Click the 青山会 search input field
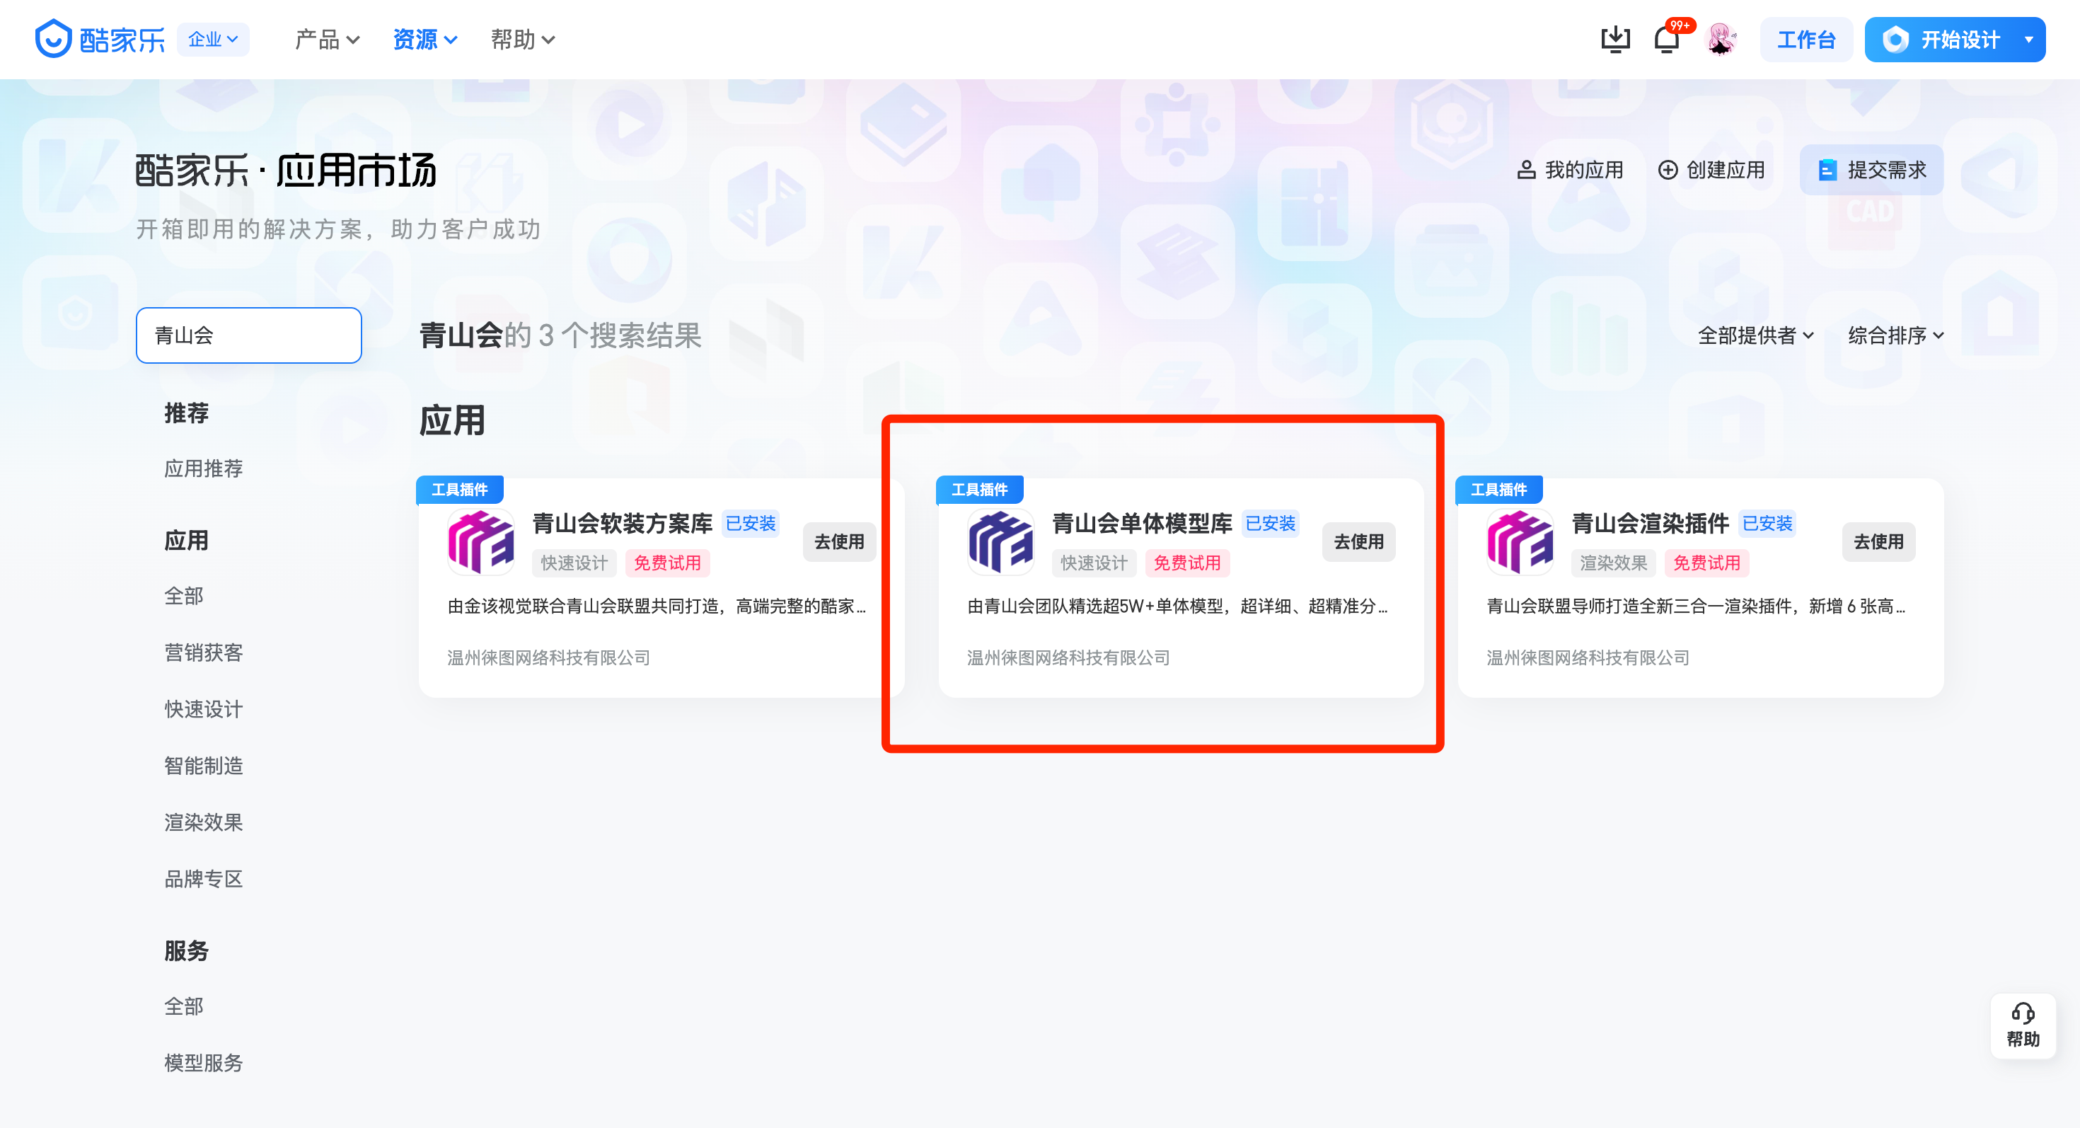Screen dimensions: 2080x1128 249,335
